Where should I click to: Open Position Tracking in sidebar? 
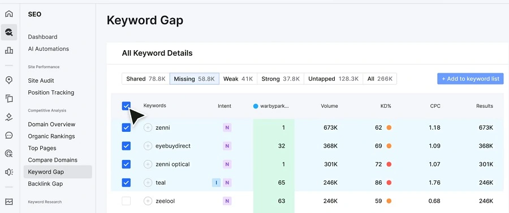pos(51,92)
